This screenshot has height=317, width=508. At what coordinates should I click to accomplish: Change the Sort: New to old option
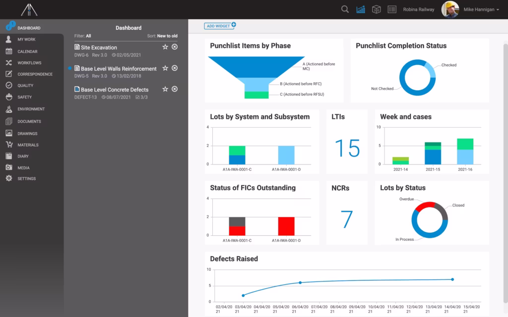click(x=162, y=36)
